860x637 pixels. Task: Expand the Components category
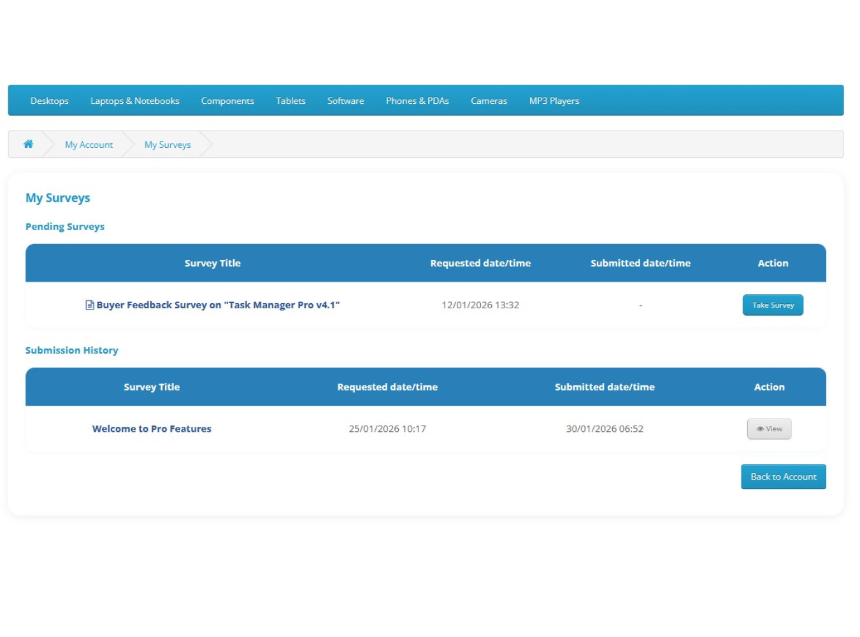pos(227,101)
